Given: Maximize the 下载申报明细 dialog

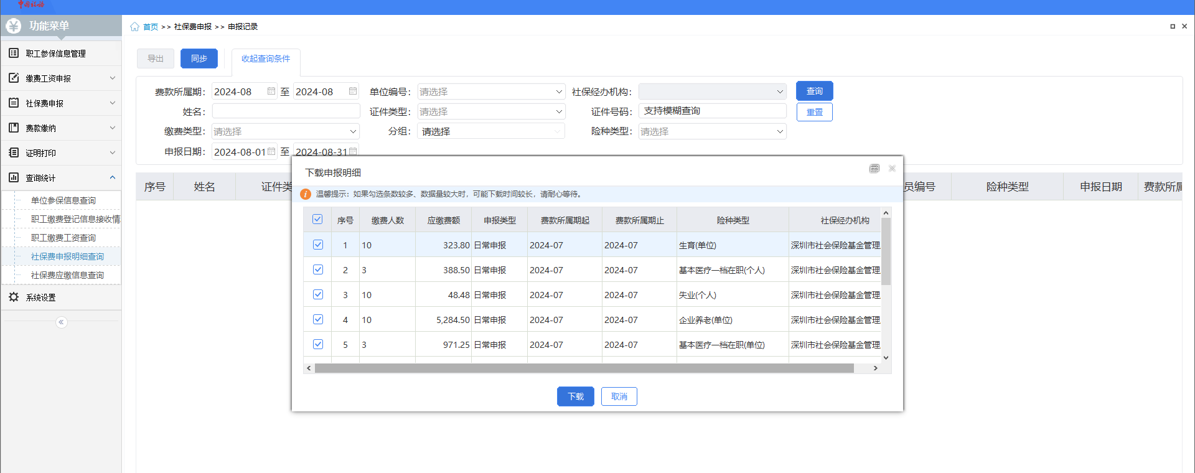Looking at the screenshot, I should coord(874,169).
